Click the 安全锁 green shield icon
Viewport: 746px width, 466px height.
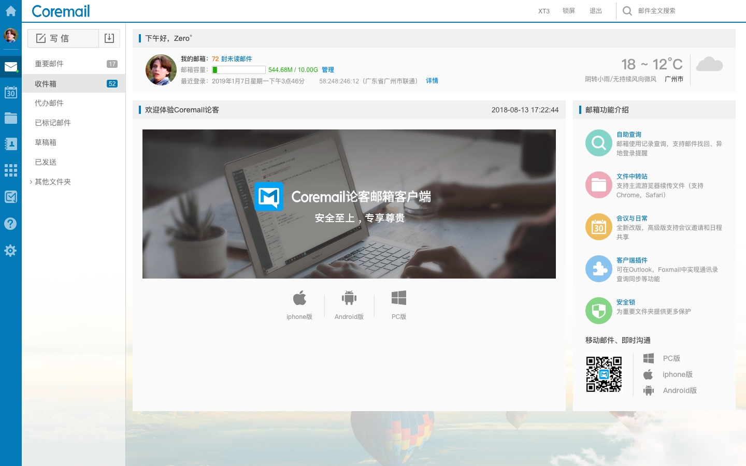click(599, 311)
